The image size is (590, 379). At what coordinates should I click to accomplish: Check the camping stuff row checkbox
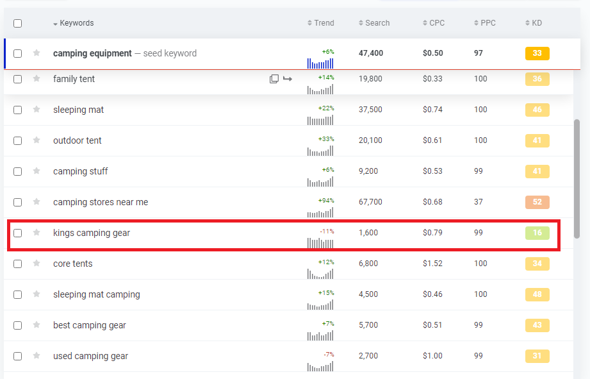(x=18, y=171)
